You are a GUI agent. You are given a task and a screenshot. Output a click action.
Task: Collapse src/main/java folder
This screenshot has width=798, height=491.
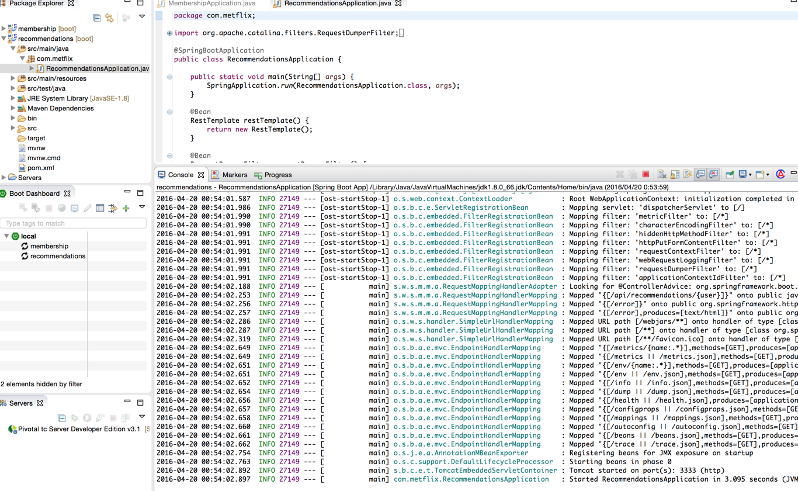[13, 49]
